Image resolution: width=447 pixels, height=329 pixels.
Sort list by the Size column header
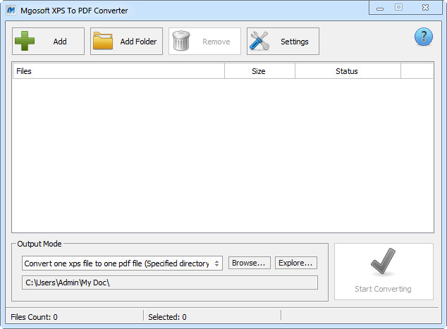(259, 71)
